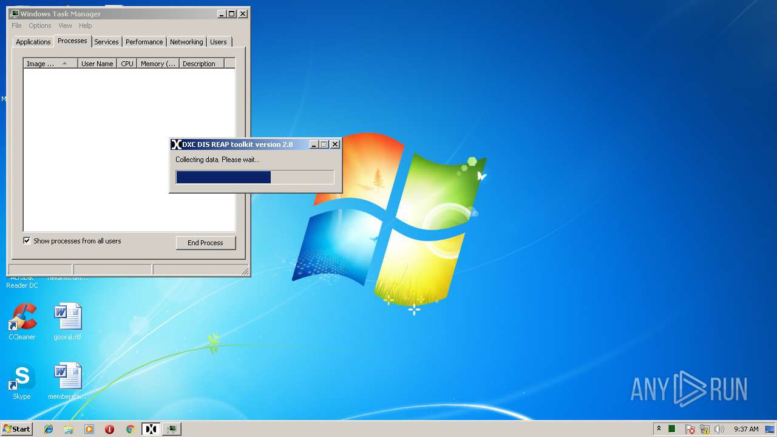Sort by Memory column header
This screenshot has width=777, height=437.
[158, 63]
